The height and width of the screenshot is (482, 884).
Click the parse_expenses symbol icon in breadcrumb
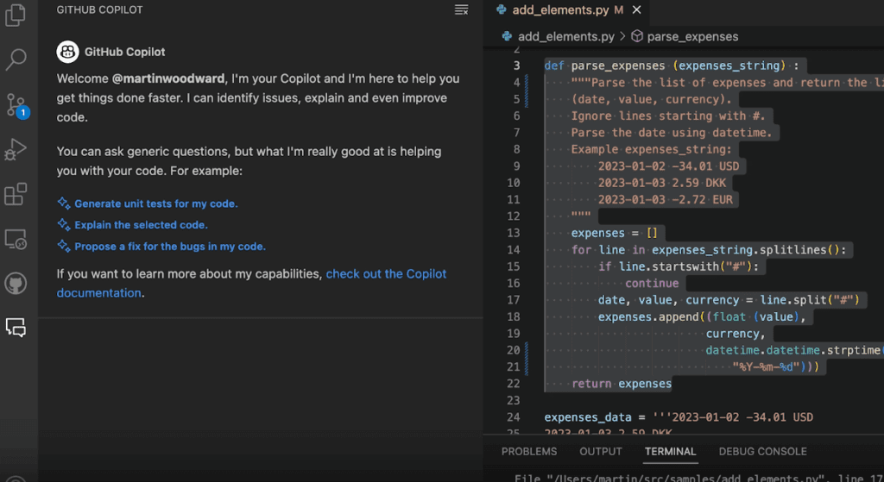(636, 36)
